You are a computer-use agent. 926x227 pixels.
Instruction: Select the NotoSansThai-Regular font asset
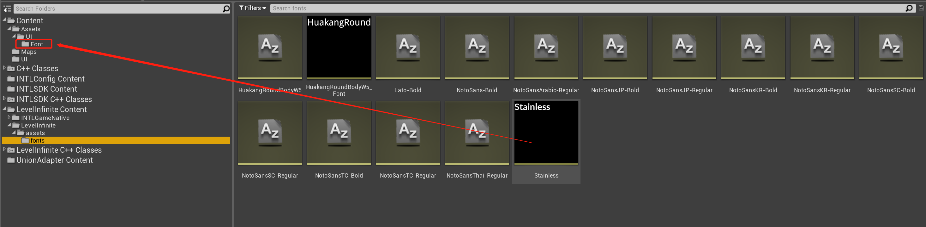[477, 133]
